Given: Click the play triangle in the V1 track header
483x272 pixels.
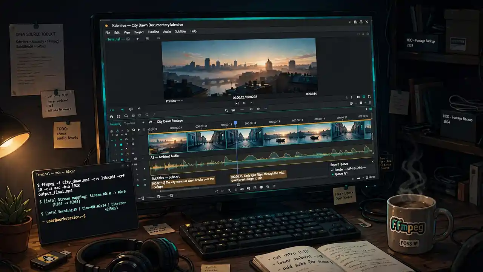Looking at the screenshot, I should pos(139,130).
